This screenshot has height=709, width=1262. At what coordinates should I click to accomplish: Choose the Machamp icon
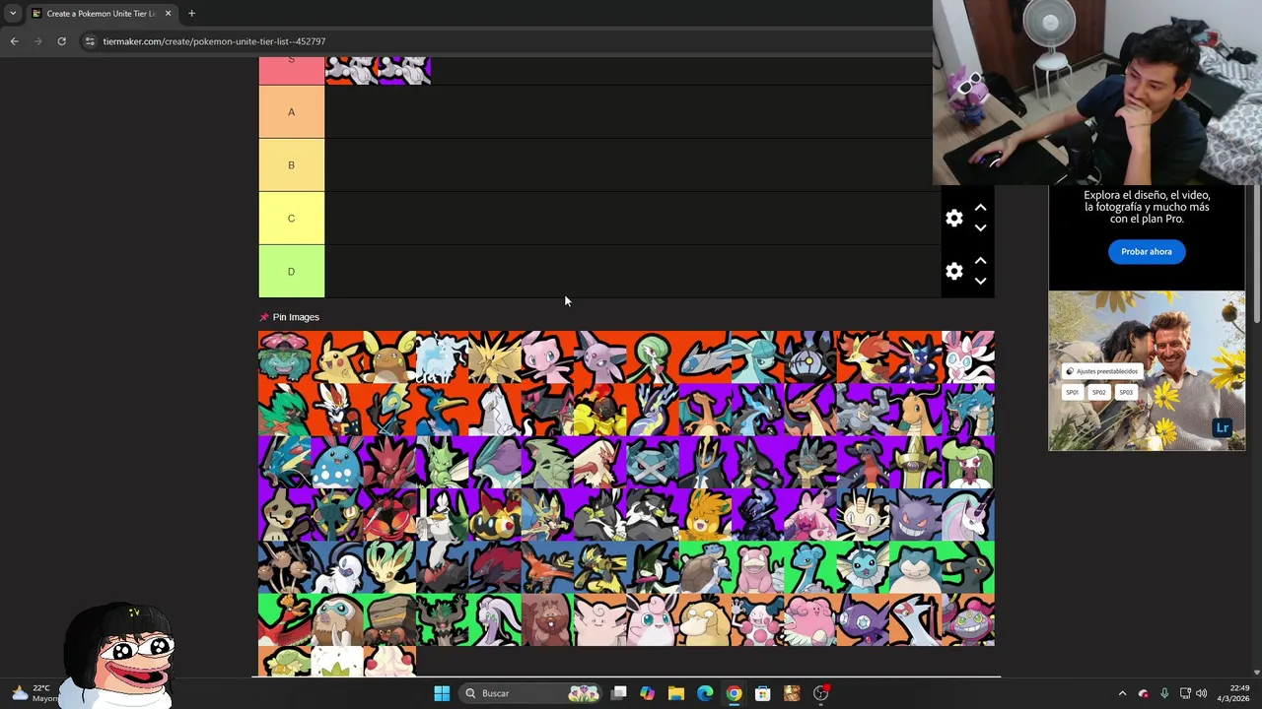coord(863,410)
